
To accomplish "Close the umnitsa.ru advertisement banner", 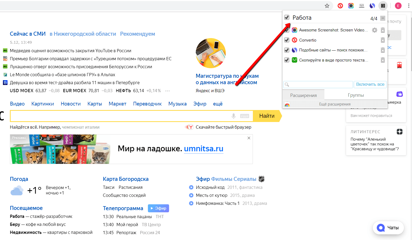I will coord(249,138).
